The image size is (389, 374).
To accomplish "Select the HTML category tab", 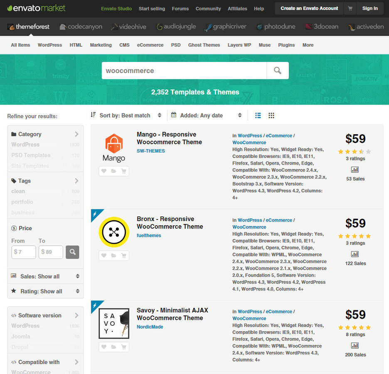I will coord(76,45).
